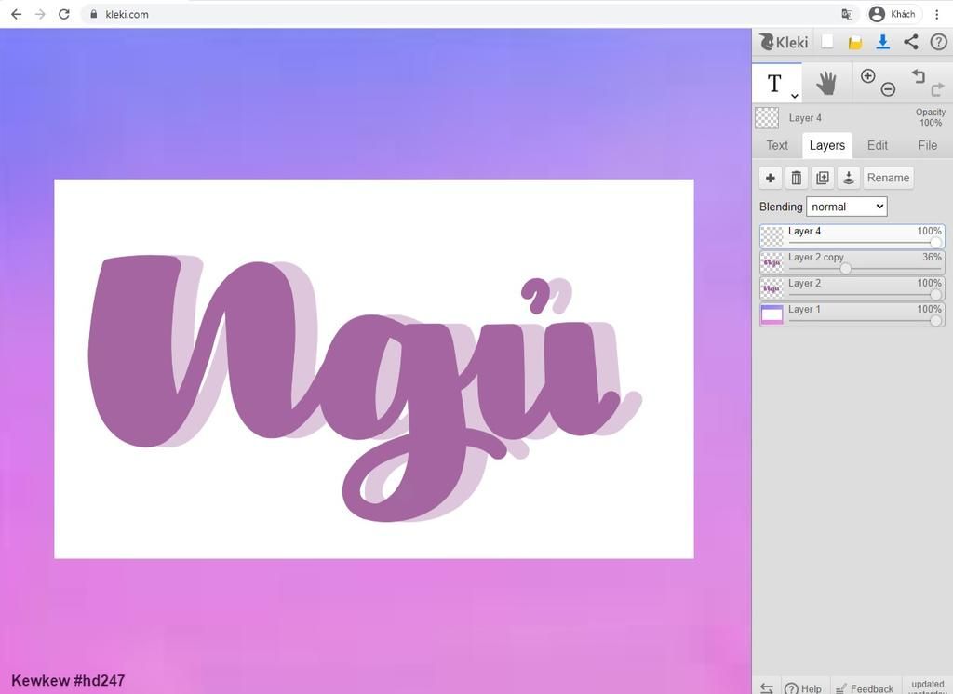Undo the last action

coord(919,76)
